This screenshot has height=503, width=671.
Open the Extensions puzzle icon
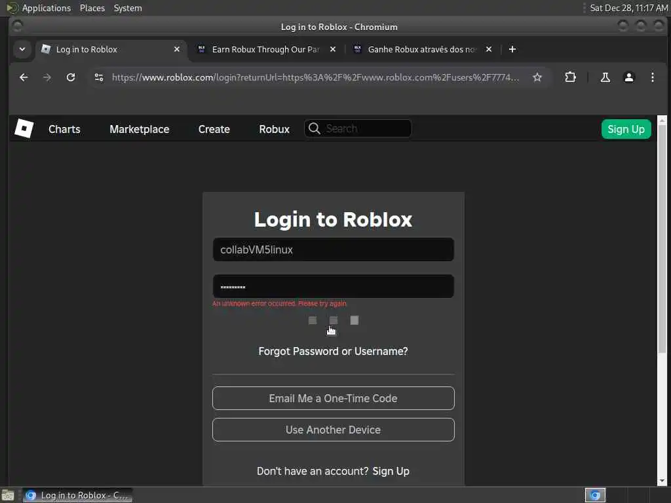click(x=570, y=77)
